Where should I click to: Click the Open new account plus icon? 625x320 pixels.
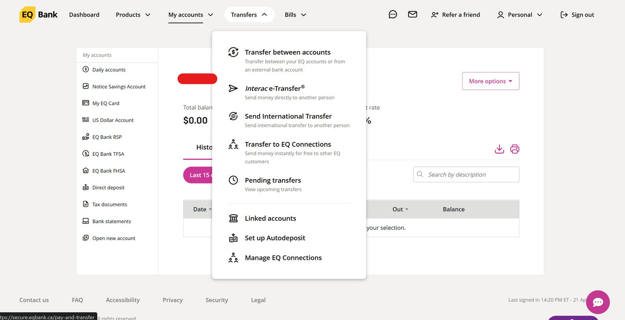coord(86,238)
